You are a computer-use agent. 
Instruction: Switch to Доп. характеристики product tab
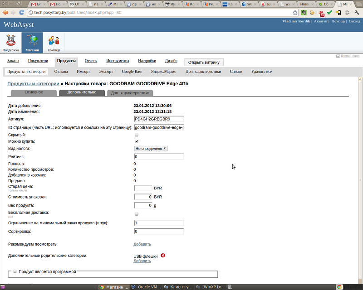pos(130,93)
